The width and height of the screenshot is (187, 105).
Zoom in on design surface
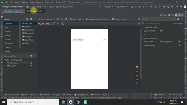pos(137,72)
